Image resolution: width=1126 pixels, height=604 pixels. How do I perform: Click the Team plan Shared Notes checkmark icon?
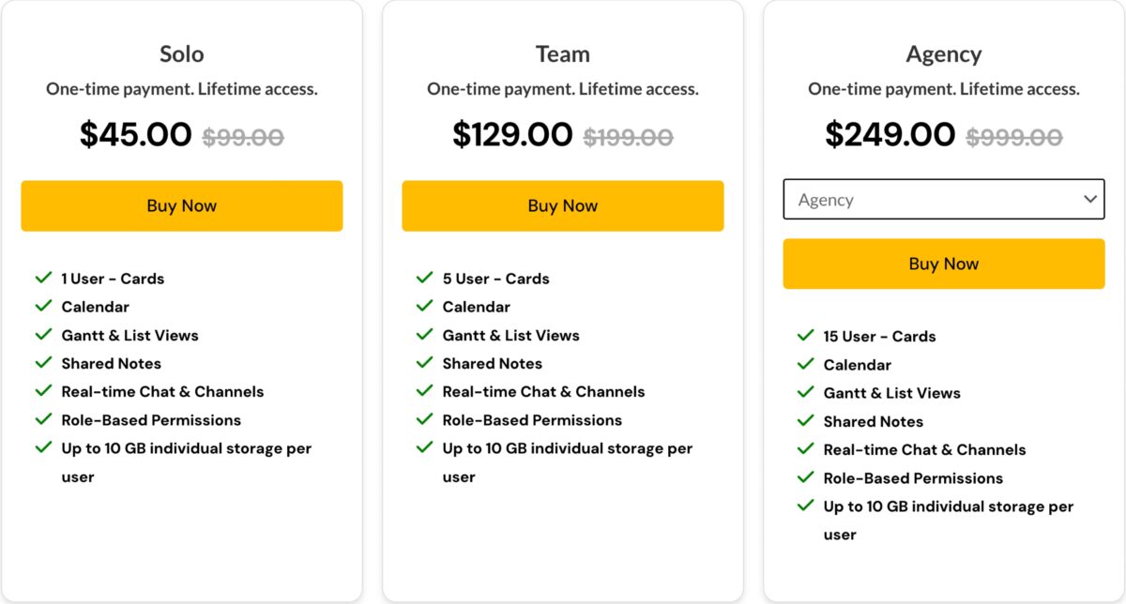tap(424, 362)
